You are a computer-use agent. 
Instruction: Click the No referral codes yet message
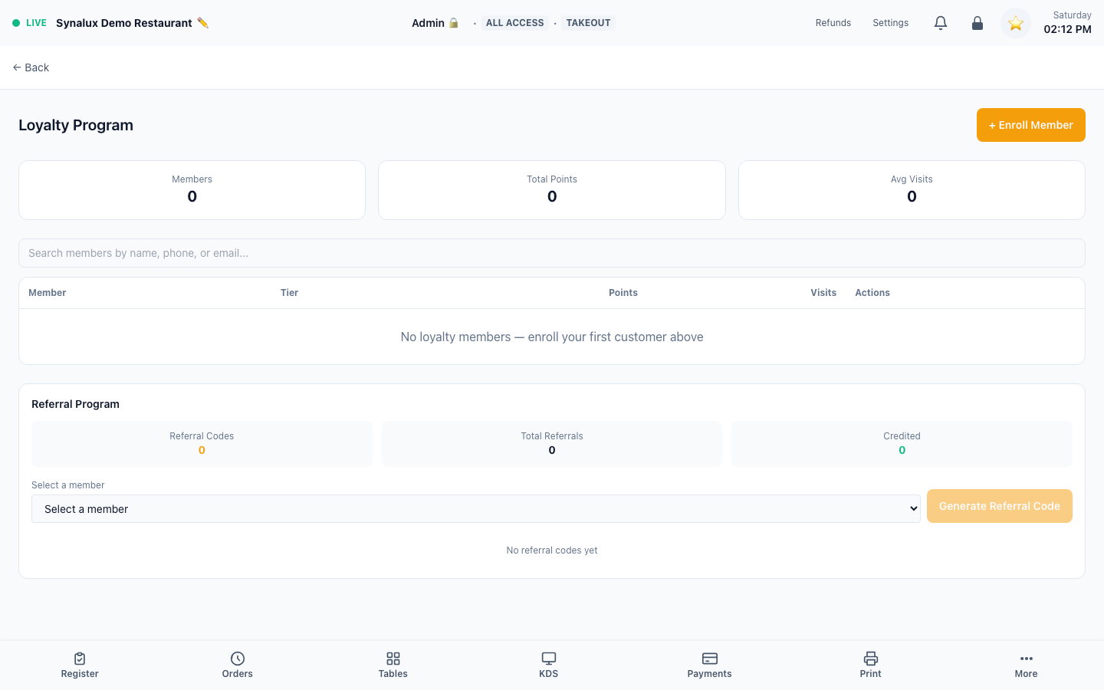click(x=552, y=550)
